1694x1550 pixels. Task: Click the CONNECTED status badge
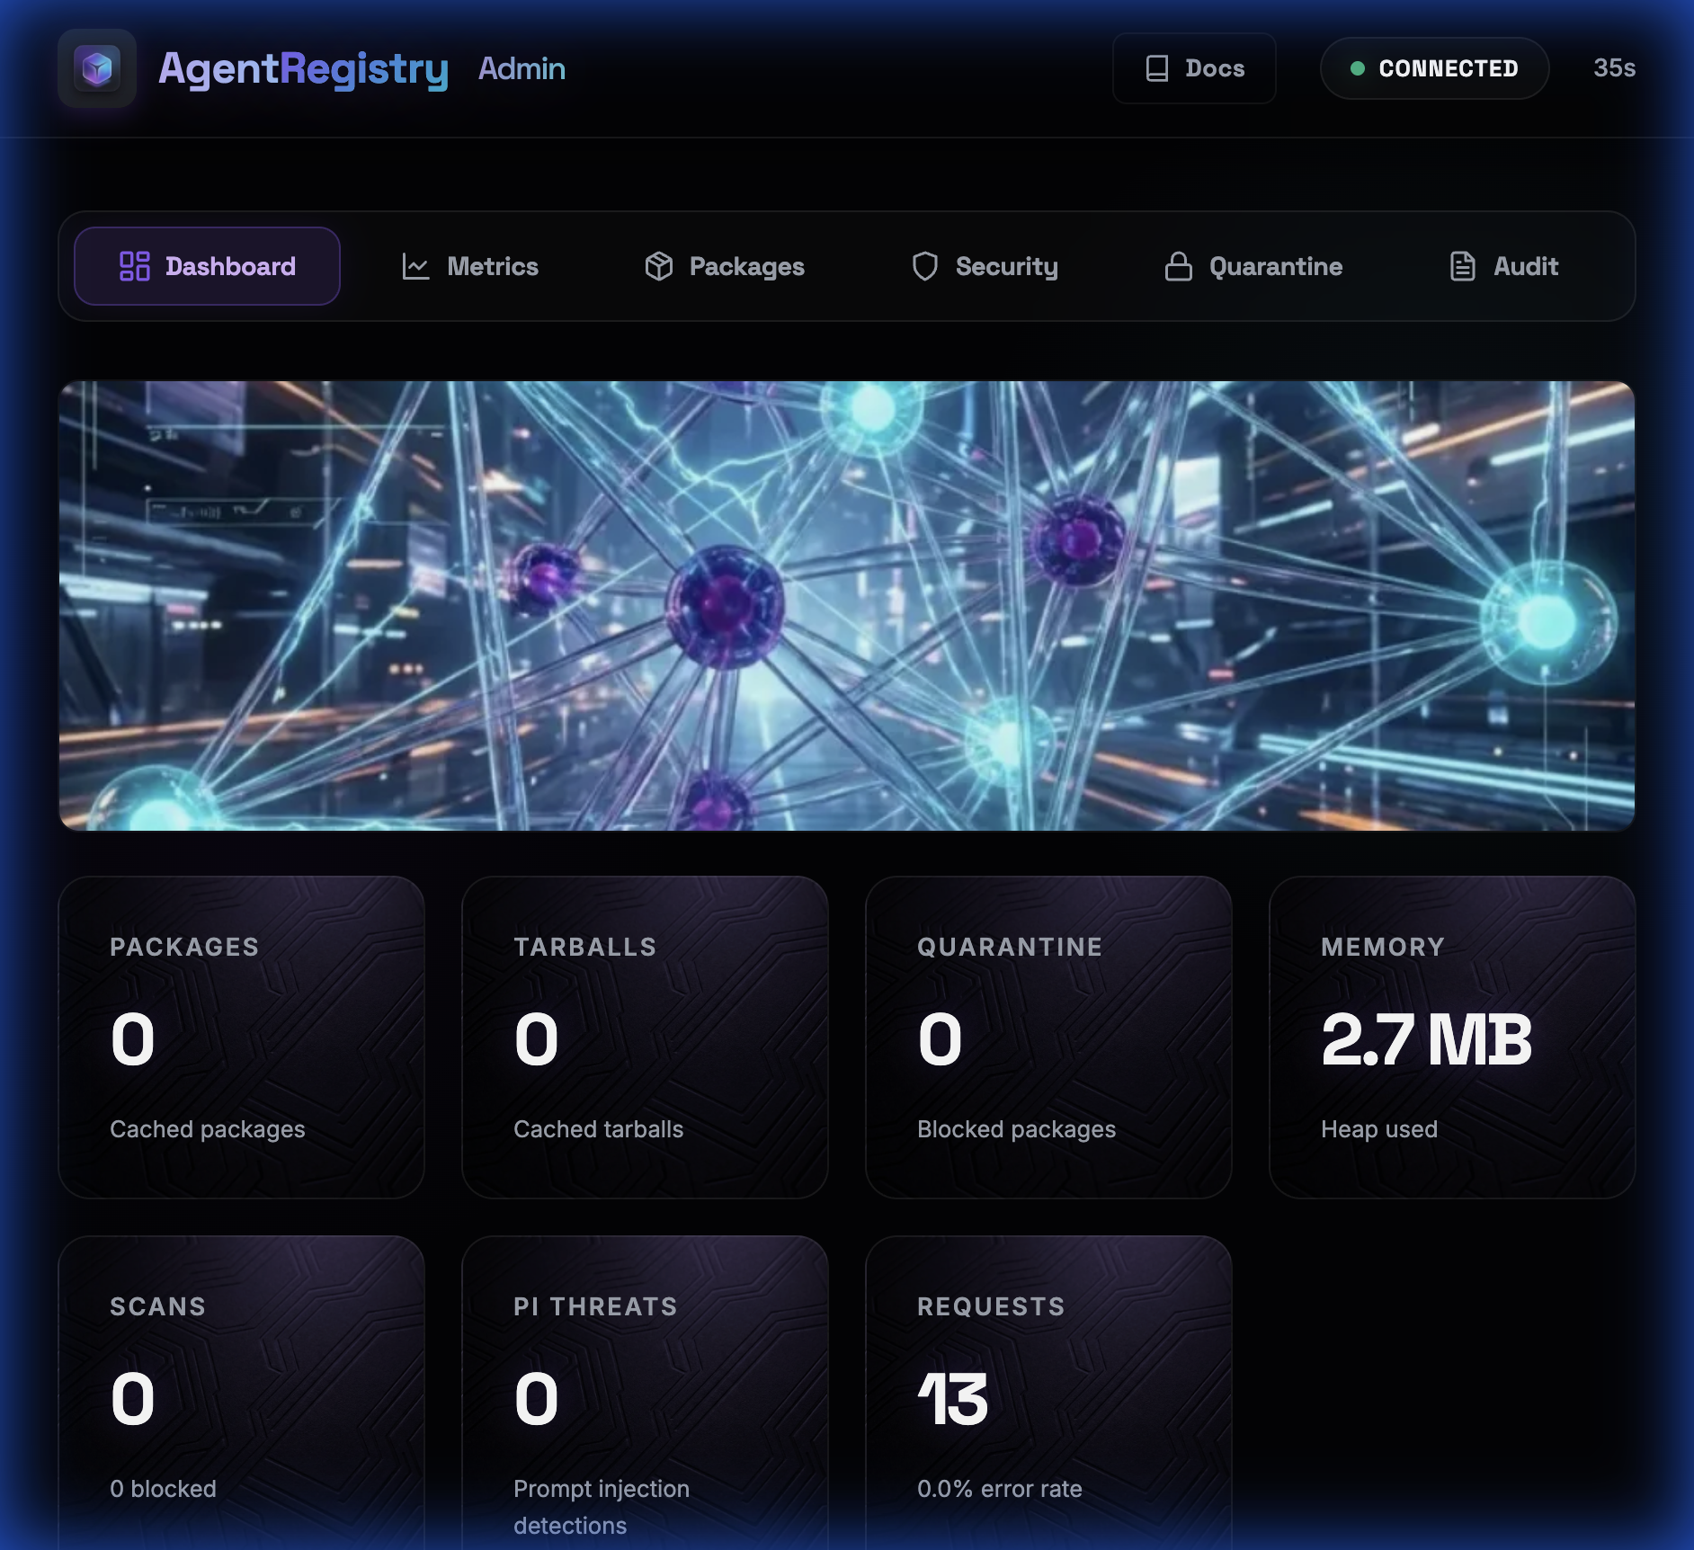coord(1434,68)
